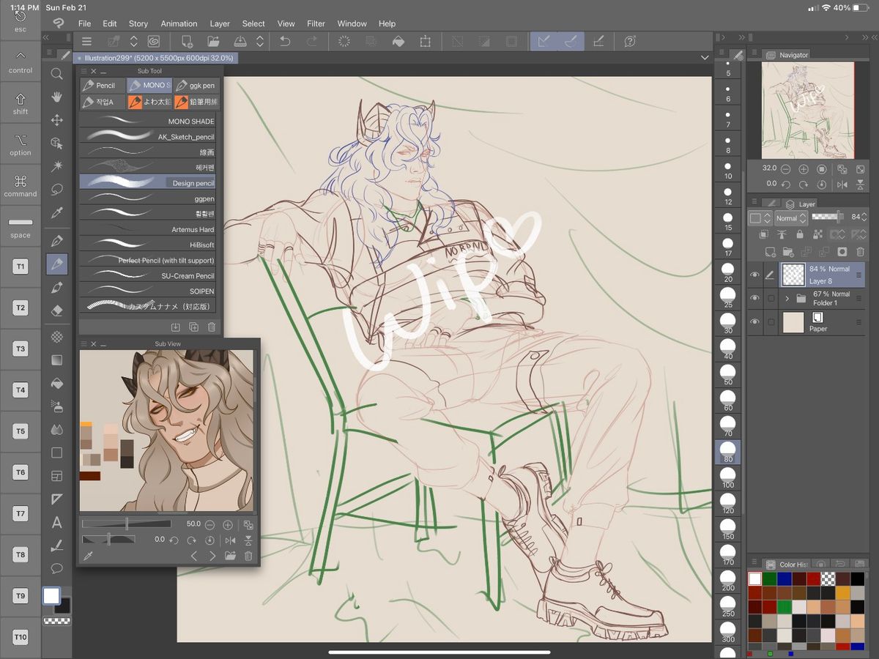This screenshot has height=659, width=879.
Task: Select the Balloon tool
Action: pyautogui.click(x=56, y=568)
